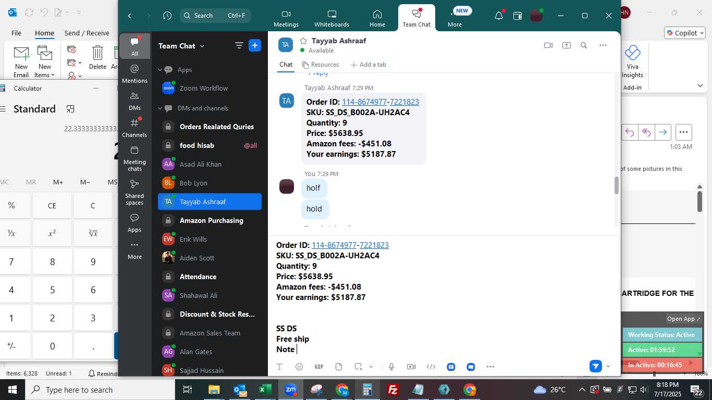Open FileZilla from the Windows taskbar
This screenshot has height=400, width=712.
click(393, 390)
